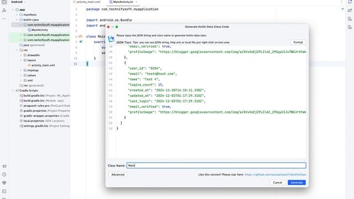
Task: Show more tool windows via ellipsis icon
Action: click(x=4, y=19)
